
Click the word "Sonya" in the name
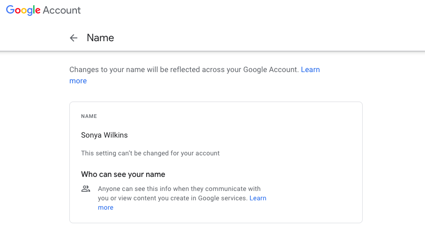(x=91, y=135)
